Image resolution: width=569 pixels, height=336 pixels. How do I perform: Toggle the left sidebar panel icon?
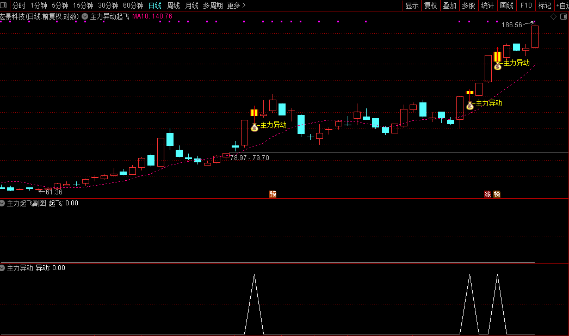pos(3,5)
